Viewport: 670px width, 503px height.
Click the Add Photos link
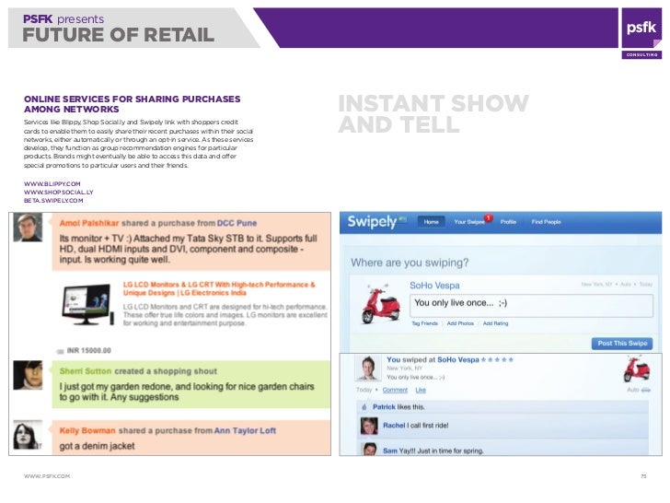click(x=460, y=323)
